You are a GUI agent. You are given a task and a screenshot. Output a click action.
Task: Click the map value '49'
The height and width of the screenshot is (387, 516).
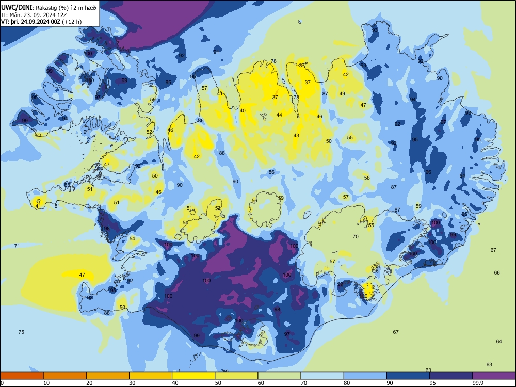(x=342, y=94)
